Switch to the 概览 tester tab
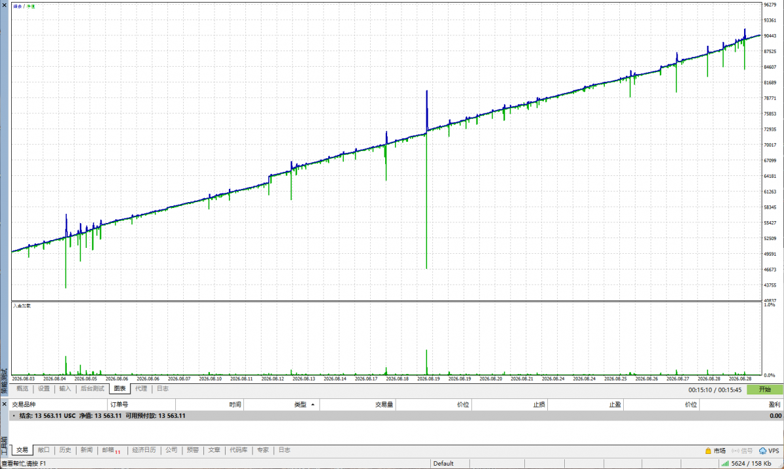 click(22, 389)
